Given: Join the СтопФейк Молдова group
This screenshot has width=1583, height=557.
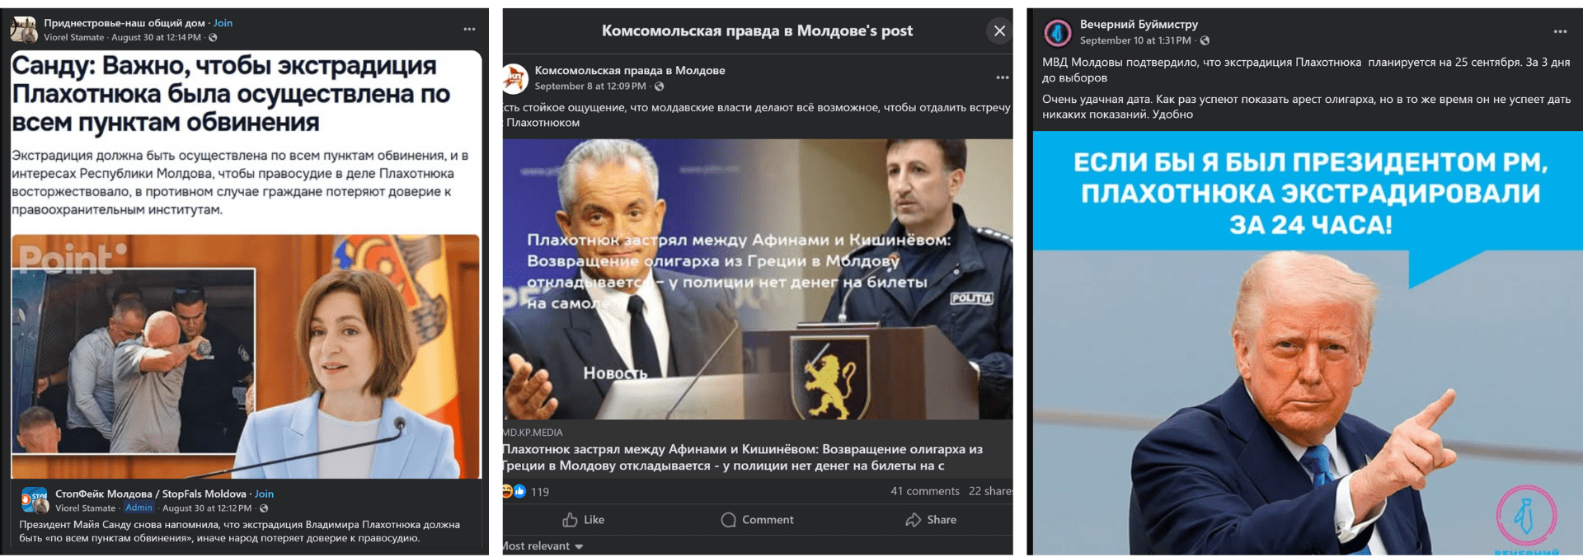Looking at the screenshot, I should pyautogui.click(x=264, y=494).
